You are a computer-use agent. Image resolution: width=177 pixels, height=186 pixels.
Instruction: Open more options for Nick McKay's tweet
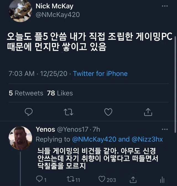165,6
